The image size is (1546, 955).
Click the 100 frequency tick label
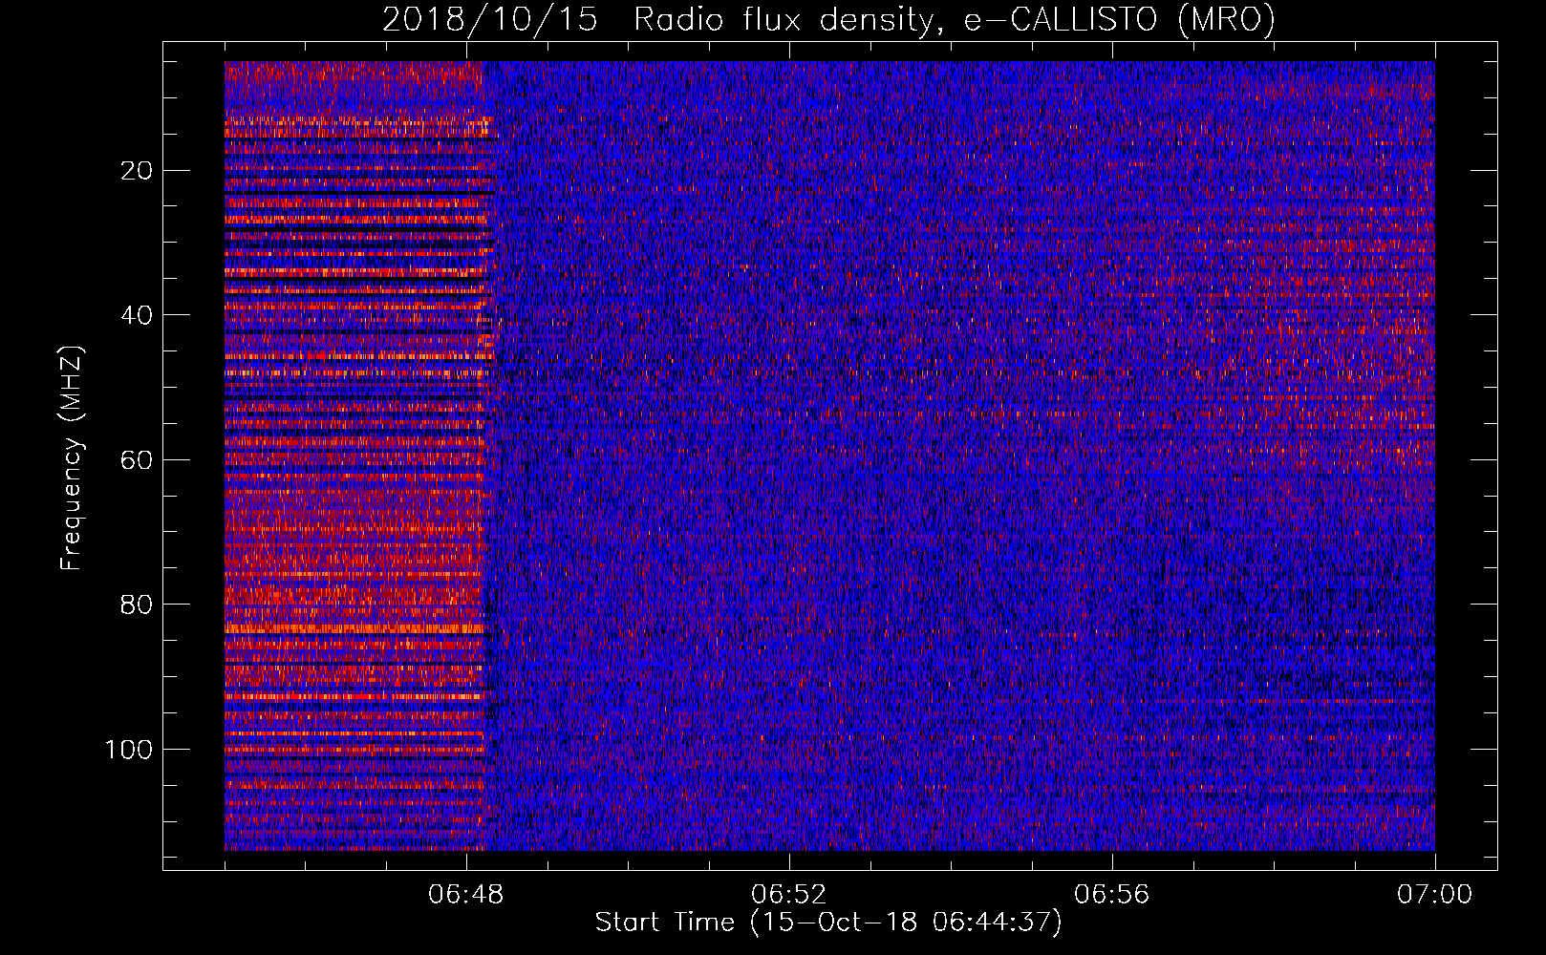point(129,750)
